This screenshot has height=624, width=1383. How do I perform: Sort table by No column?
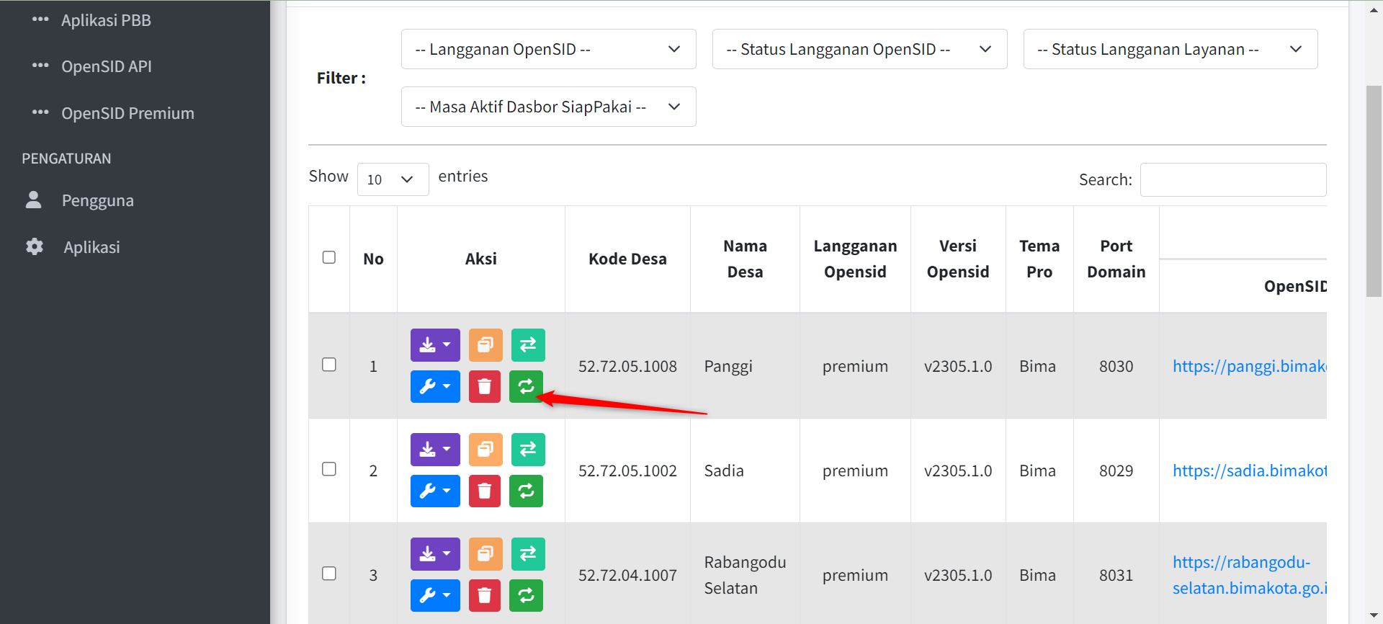373,259
